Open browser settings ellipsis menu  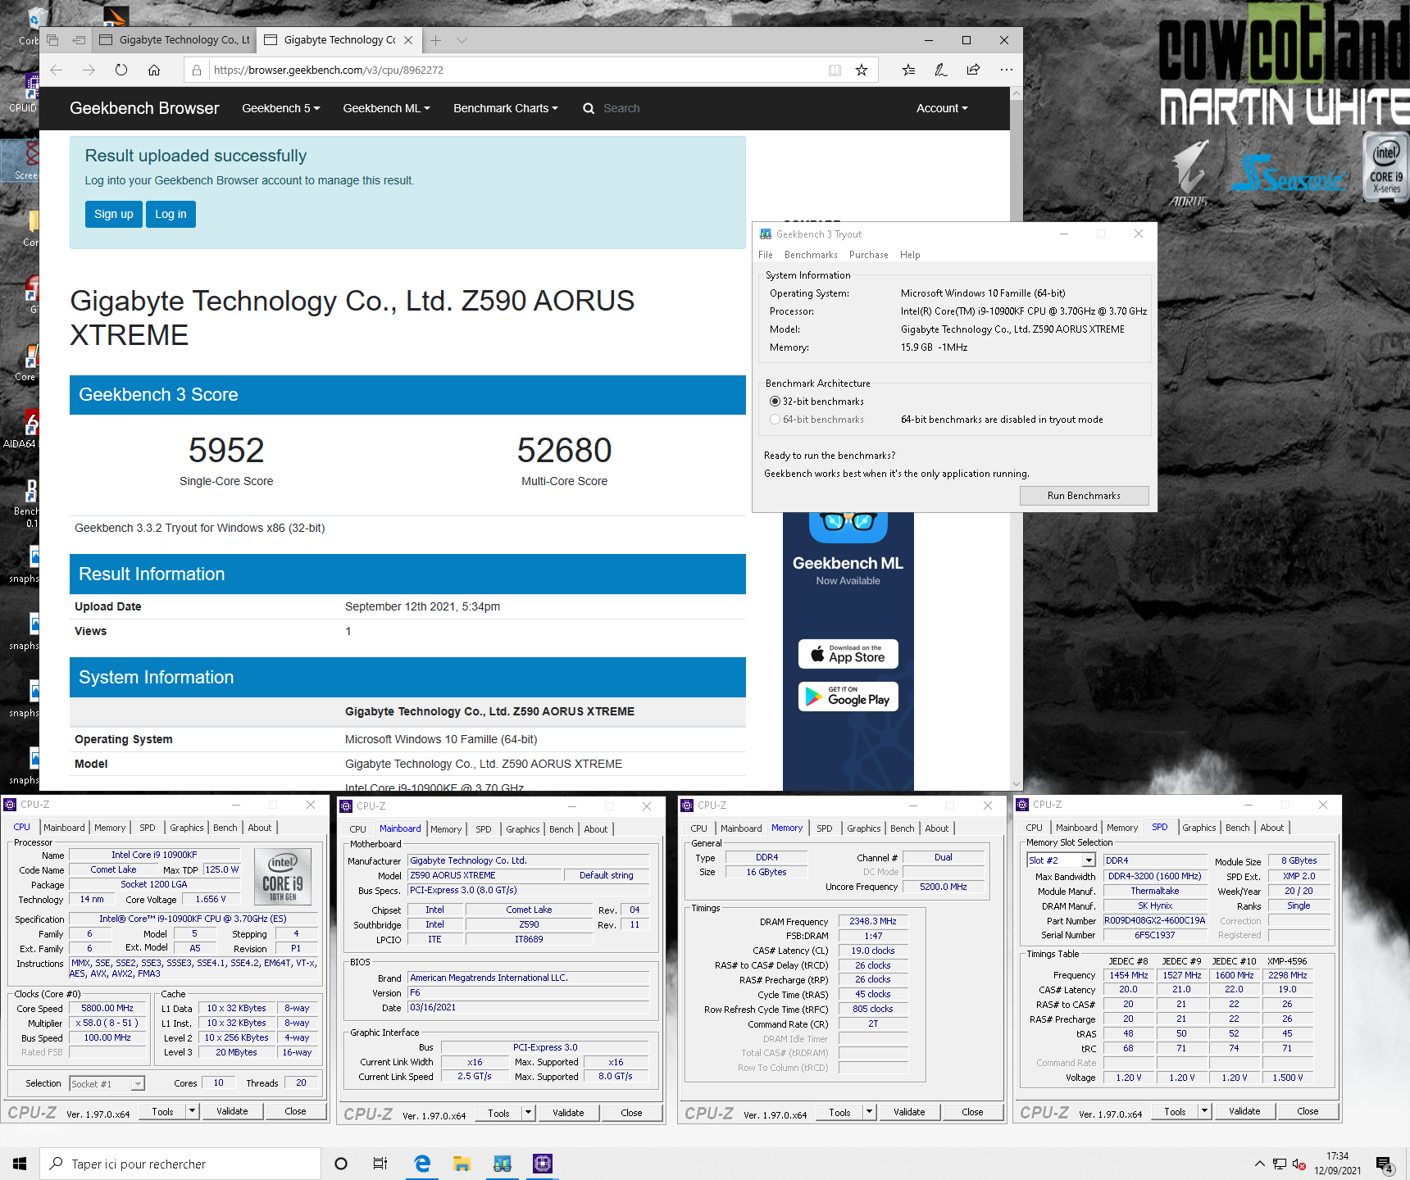[1006, 70]
